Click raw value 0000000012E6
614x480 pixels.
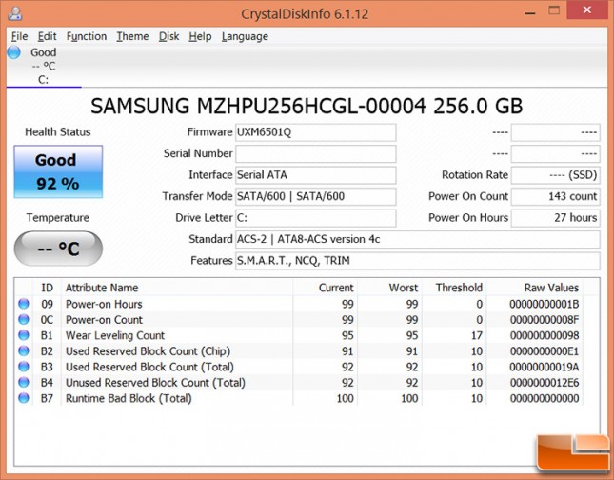(x=544, y=383)
